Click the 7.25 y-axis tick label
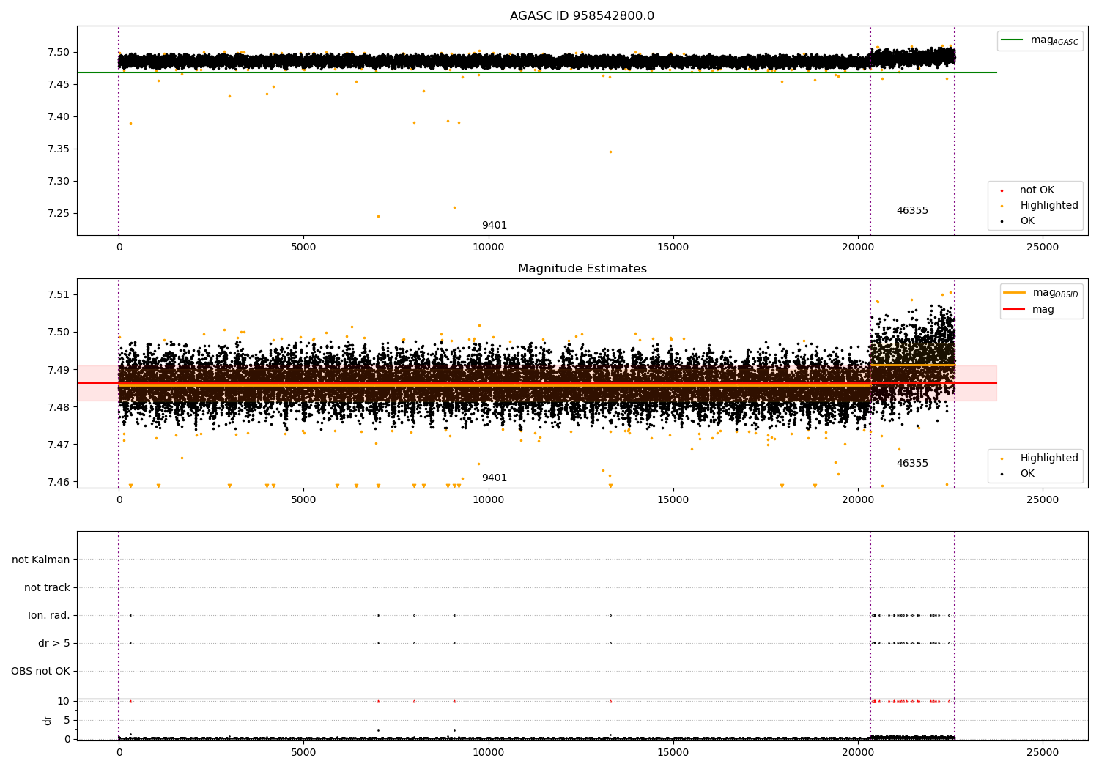Screen dimensions: 1099x769 tap(59, 214)
